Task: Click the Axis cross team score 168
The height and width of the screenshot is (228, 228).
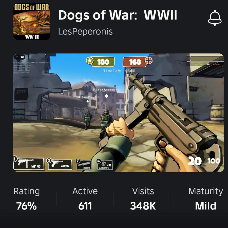Action: click(x=137, y=62)
